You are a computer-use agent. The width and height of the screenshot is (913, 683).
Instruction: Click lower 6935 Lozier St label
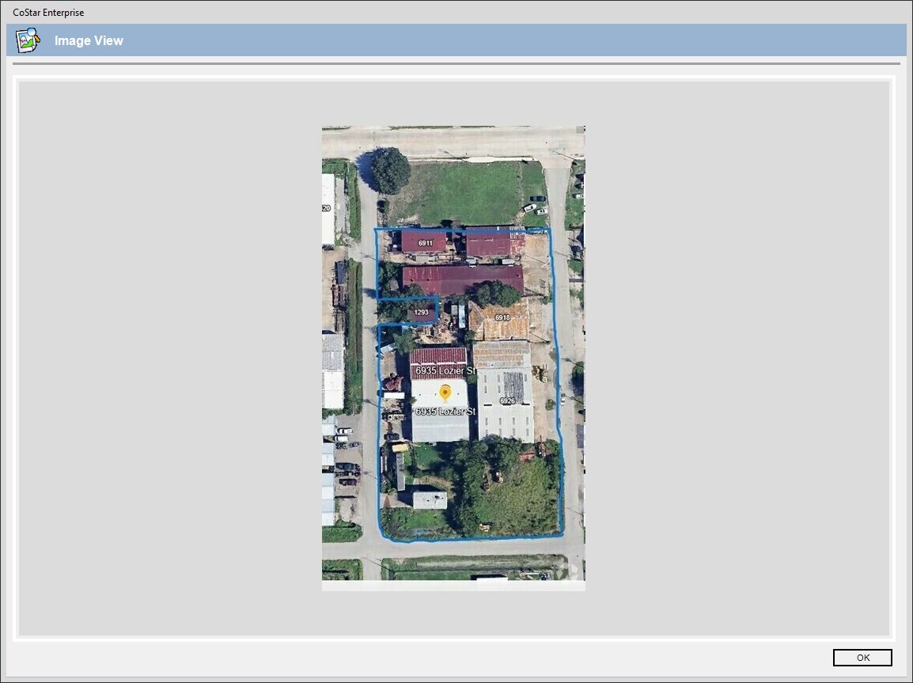[446, 412]
